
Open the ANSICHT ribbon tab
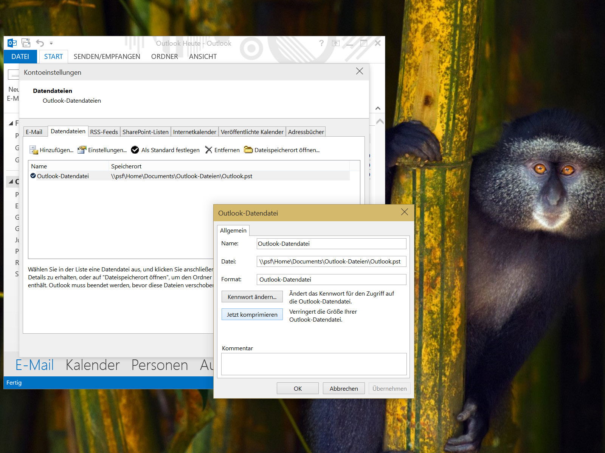pos(203,56)
